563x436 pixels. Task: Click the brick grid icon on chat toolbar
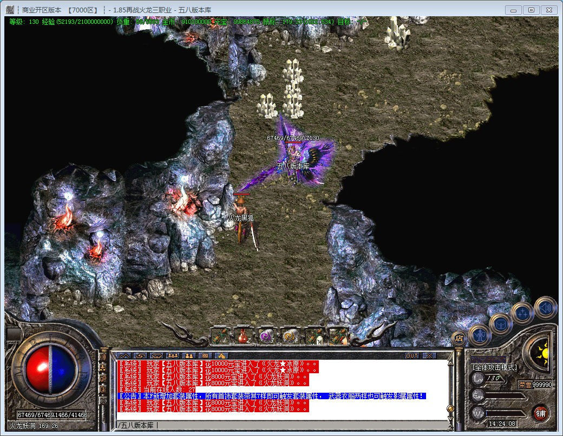(x=205, y=355)
